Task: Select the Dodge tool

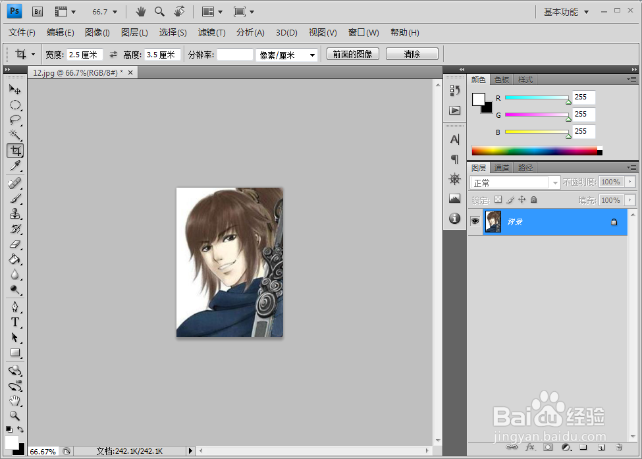Action: (15, 290)
